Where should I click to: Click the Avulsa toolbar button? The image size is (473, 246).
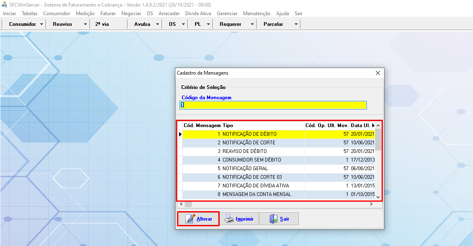coord(142,24)
